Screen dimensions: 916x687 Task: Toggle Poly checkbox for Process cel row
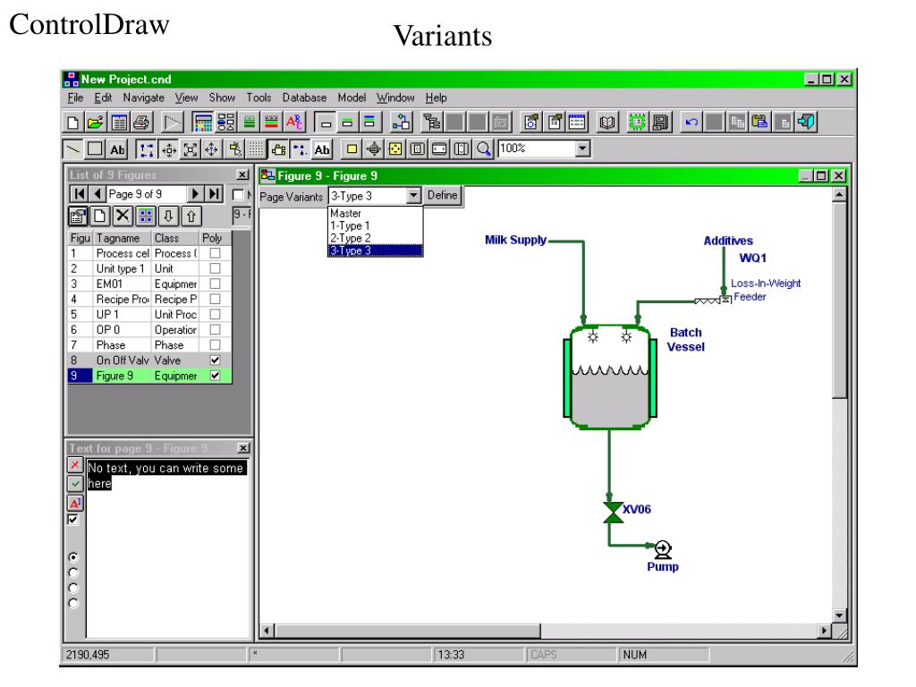(x=215, y=253)
